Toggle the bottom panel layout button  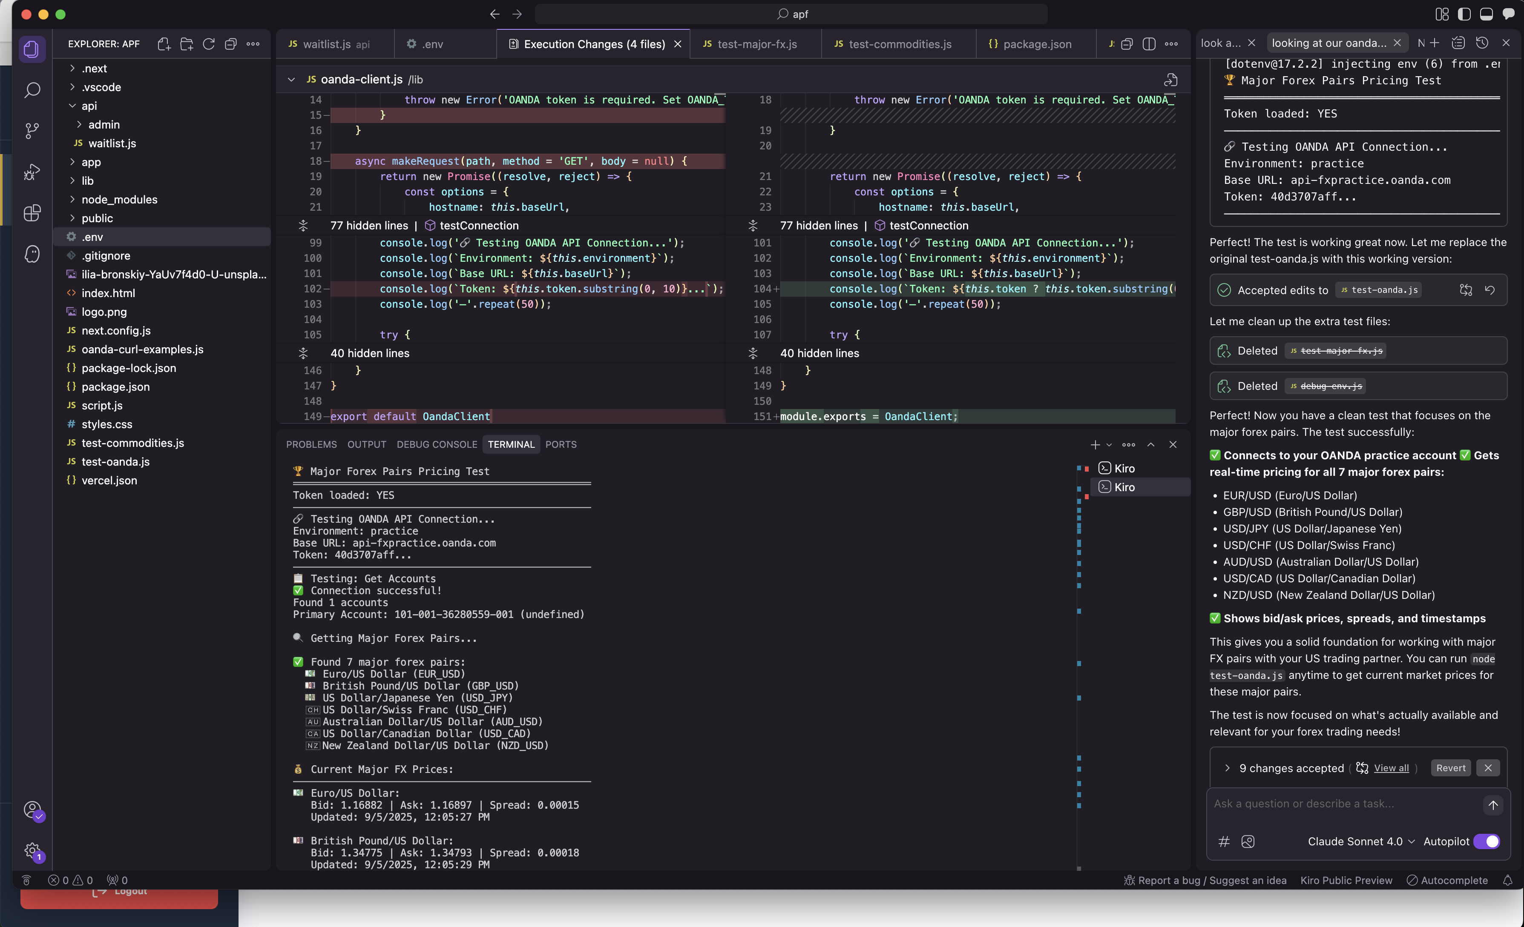pos(1486,14)
